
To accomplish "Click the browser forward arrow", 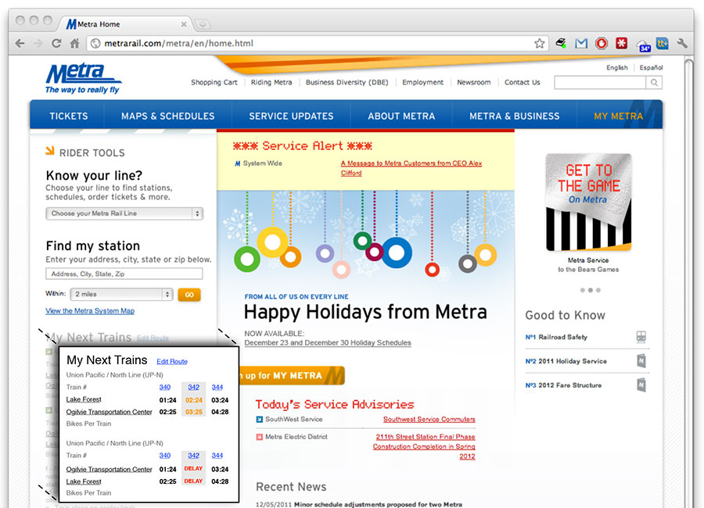I will tap(38, 44).
